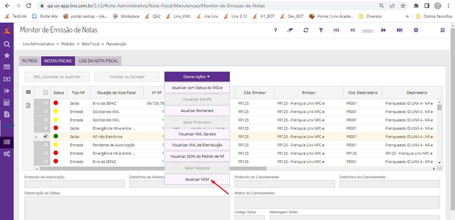The width and height of the screenshot is (455, 220).
Task: Sort by Situação da Nota Fiscal column header
Action: click(117, 93)
